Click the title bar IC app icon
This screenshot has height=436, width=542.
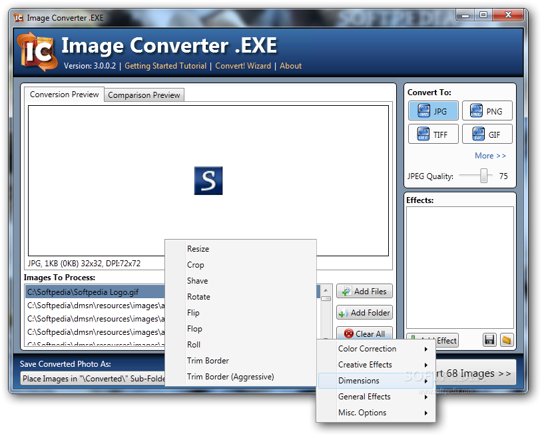(19, 17)
